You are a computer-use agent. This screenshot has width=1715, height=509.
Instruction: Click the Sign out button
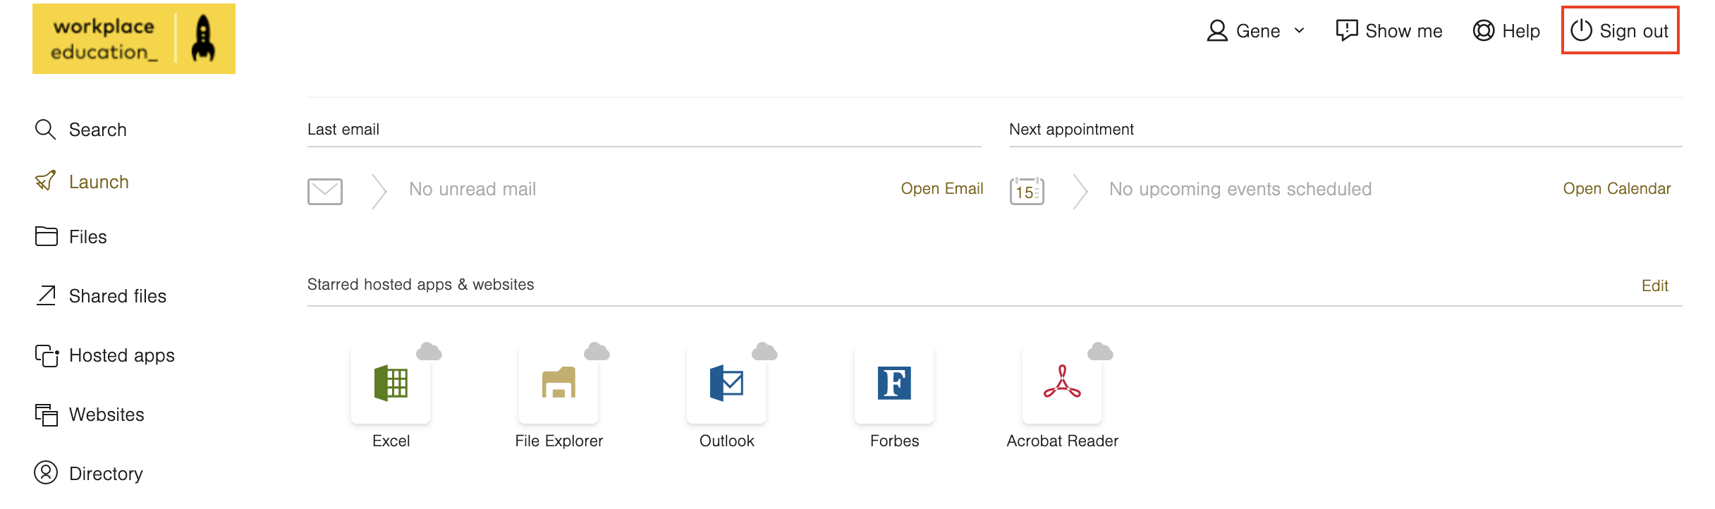[x=1620, y=30]
